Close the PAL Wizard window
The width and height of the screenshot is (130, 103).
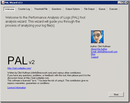pos(126,3)
